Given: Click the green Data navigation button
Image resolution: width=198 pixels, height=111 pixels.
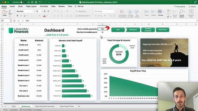Looking at the screenshot, I should coord(118,30).
